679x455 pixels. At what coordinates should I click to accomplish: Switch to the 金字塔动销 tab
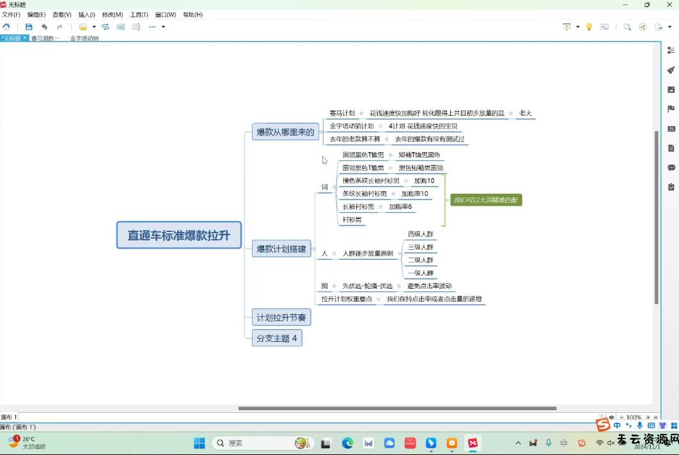(84, 38)
